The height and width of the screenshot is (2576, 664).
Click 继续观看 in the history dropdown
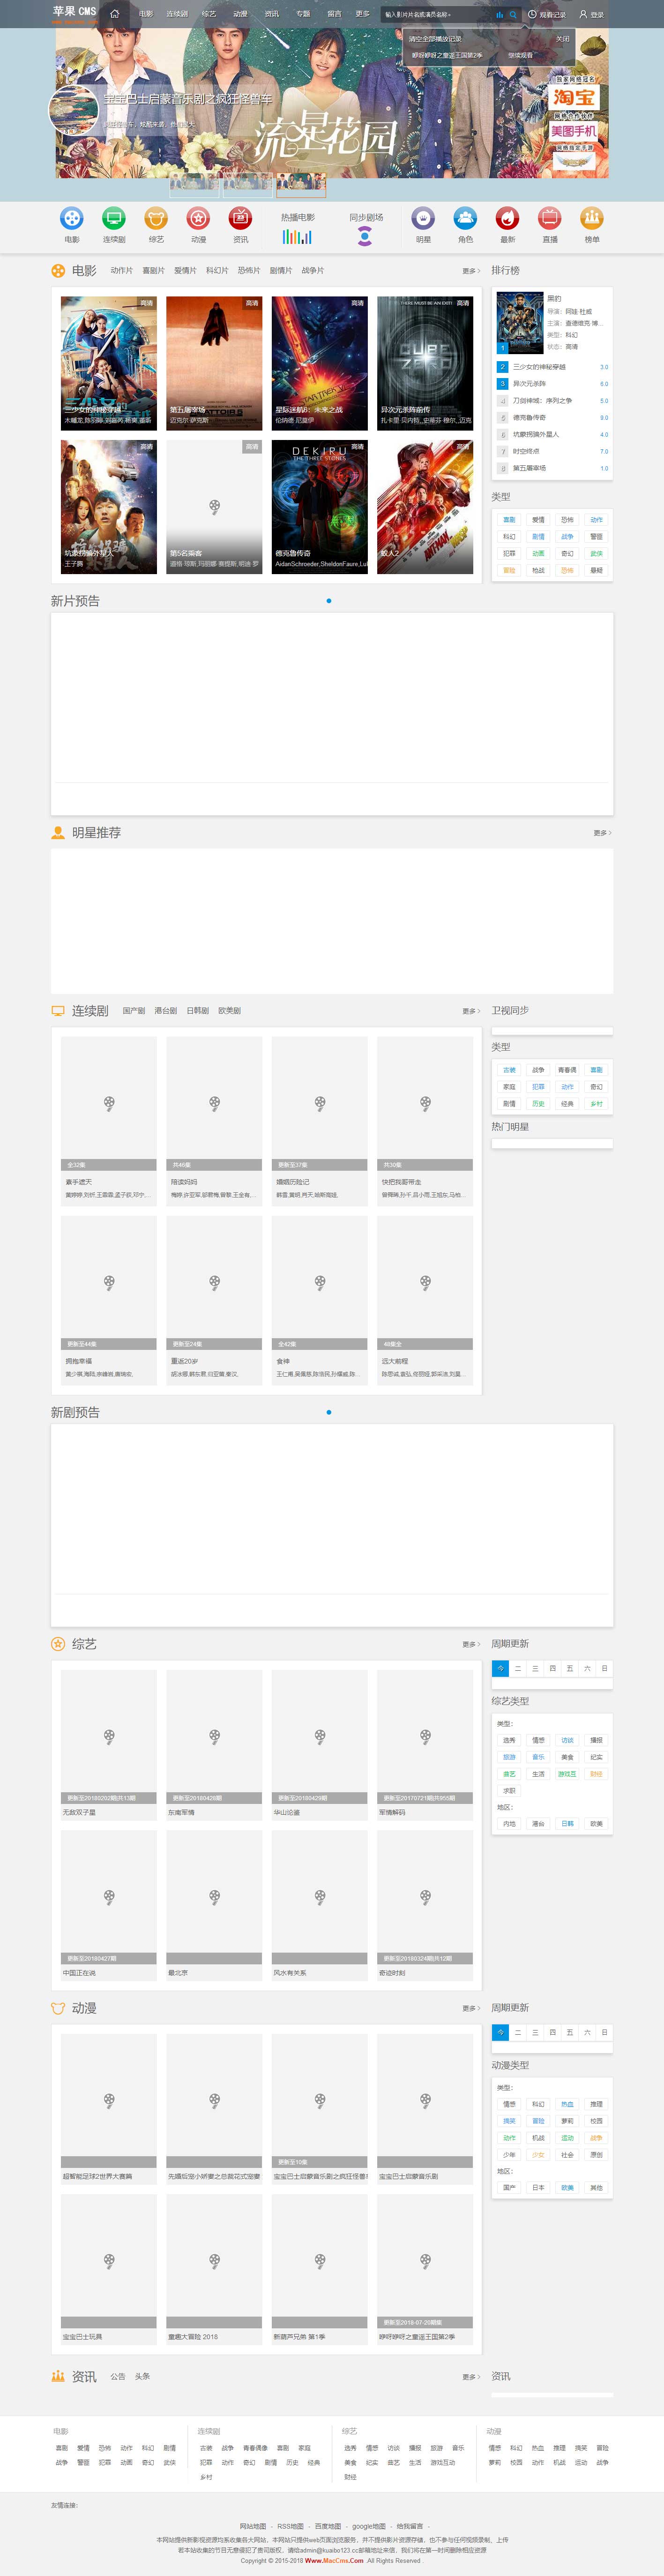click(520, 55)
